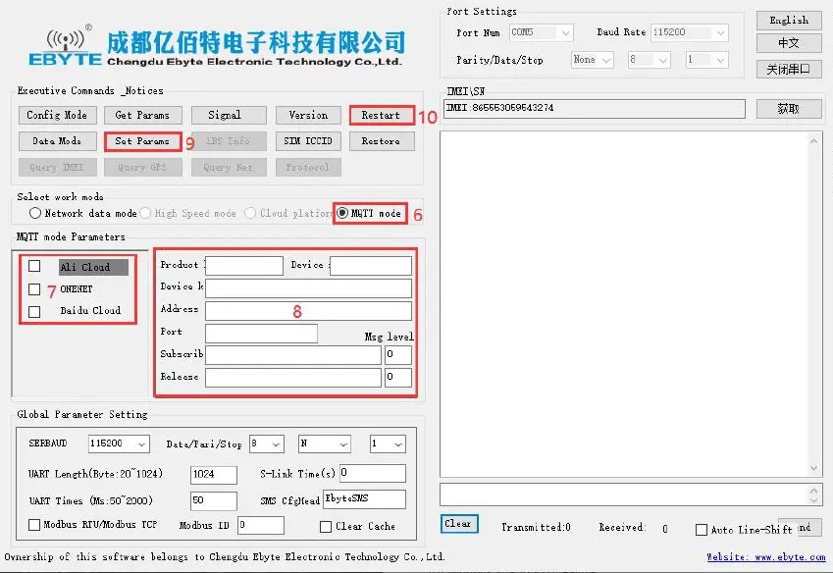The image size is (833, 573).
Task: Click the S-Link Time field
Action: tap(373, 473)
